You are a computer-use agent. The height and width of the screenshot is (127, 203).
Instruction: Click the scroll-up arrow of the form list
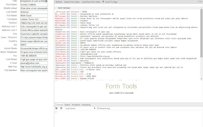(x=201, y=8)
